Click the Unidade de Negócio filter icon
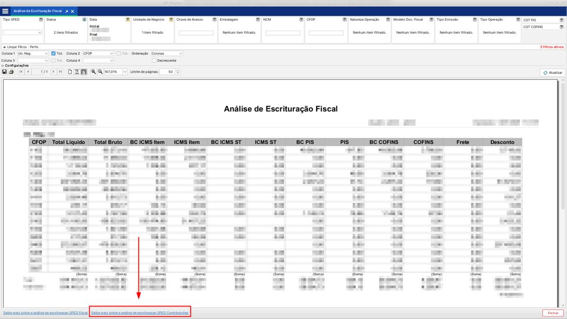 click(x=171, y=20)
